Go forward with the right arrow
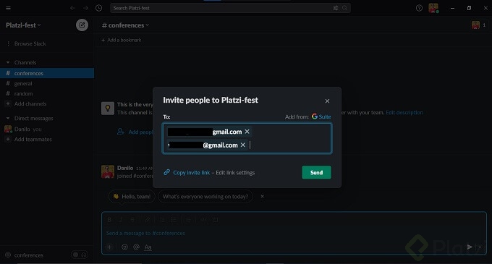This screenshot has height=264, width=492. point(85,8)
